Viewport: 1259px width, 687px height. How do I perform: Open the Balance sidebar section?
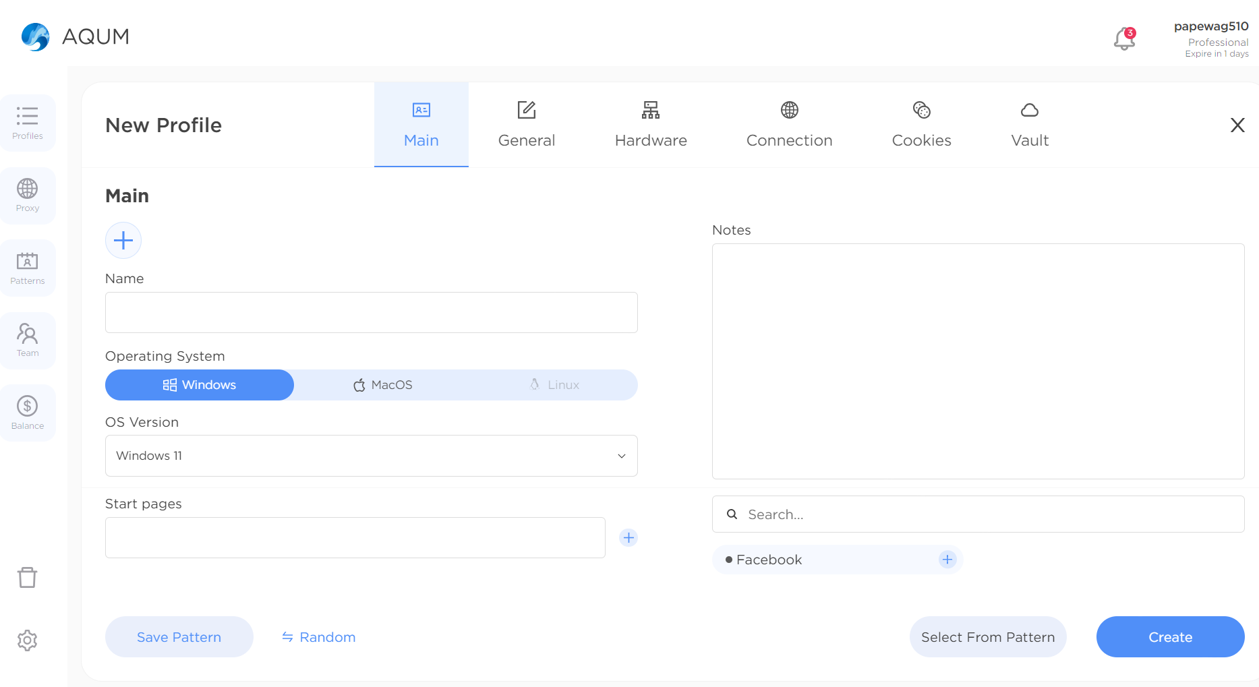point(28,413)
